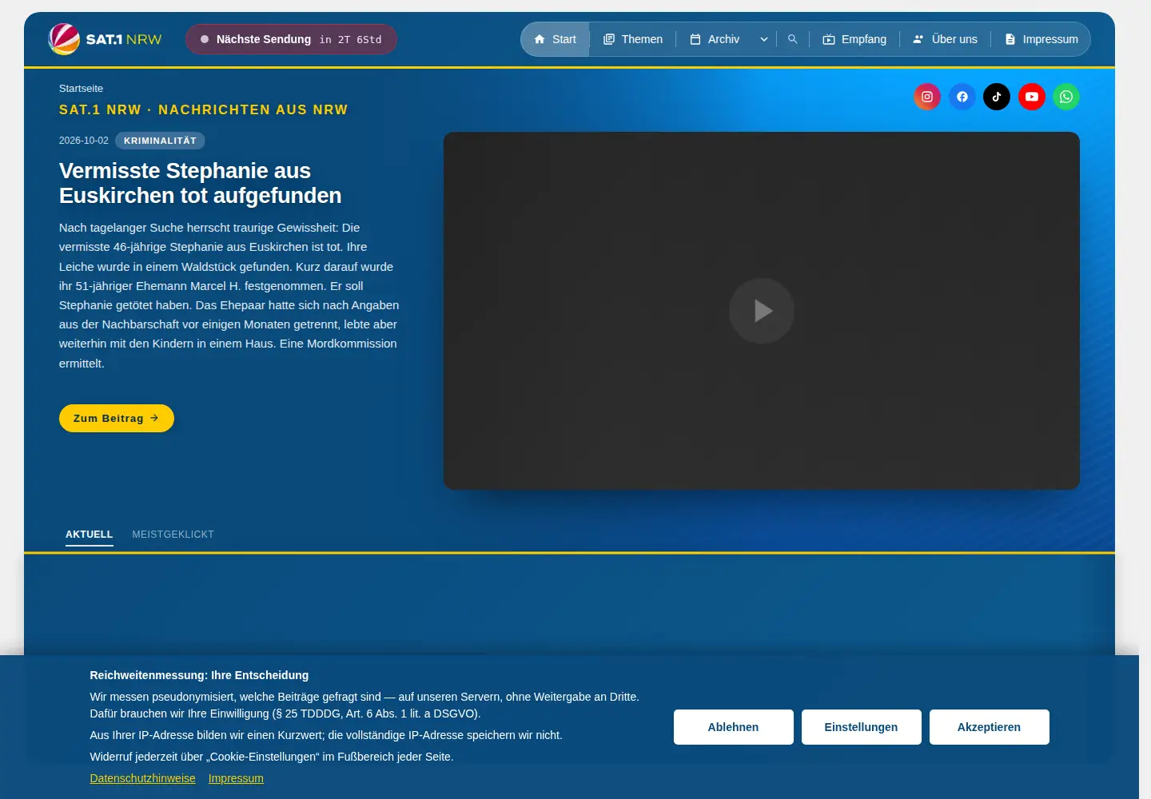Click the heading SAT.1 NRW · Nachrichten aus NRW
The image size is (1151, 799).
204,110
